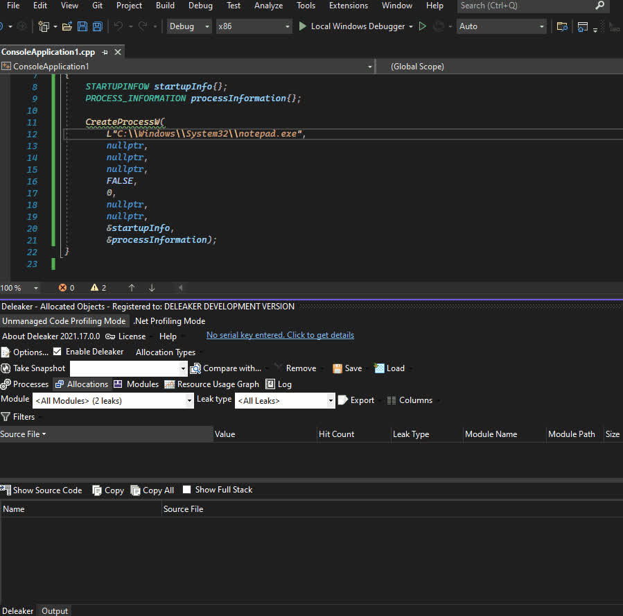Expand the Module filter dropdown

[189, 401]
